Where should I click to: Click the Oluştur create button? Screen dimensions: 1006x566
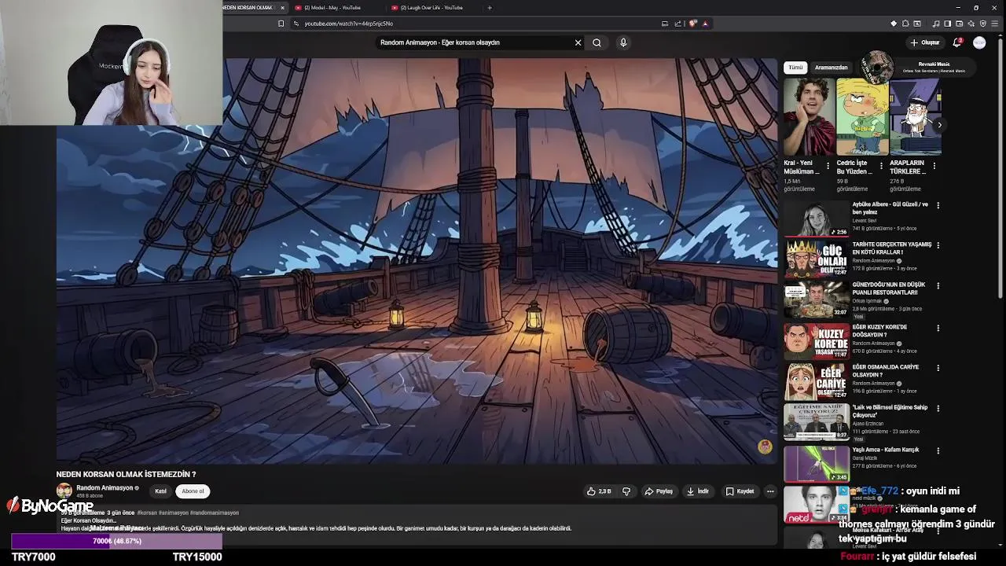(925, 42)
